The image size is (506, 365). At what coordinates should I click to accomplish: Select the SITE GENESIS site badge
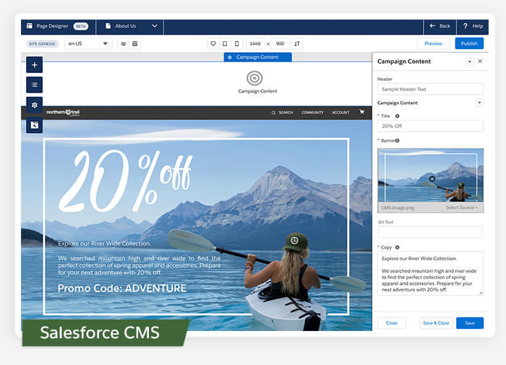click(x=42, y=43)
